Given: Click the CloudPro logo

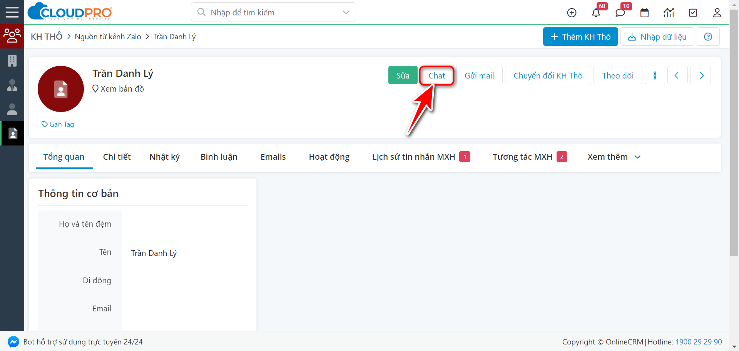Looking at the screenshot, I should tap(70, 12).
